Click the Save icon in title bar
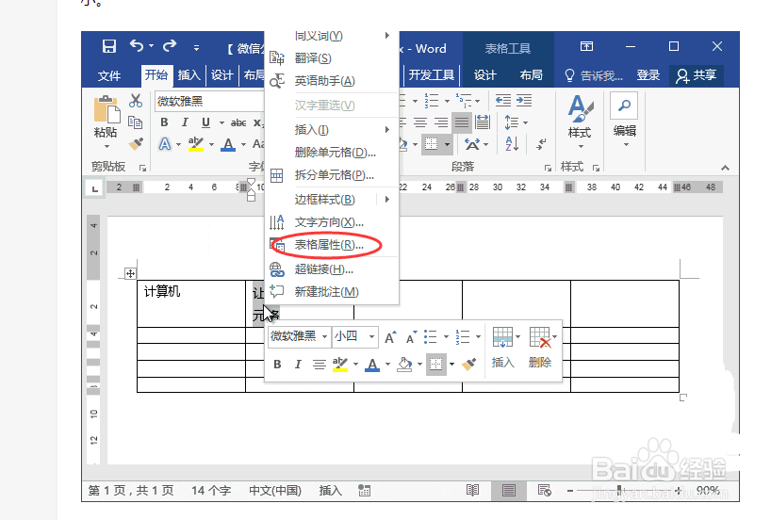 click(x=108, y=46)
